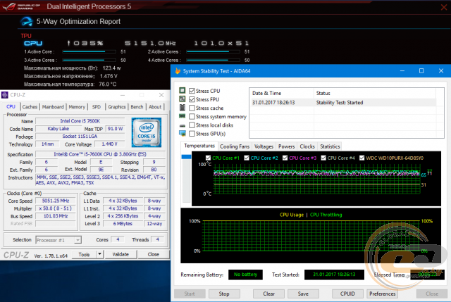Toggle CPU Core #2 graph checkbox
This screenshot has width=451, height=302.
(x=247, y=158)
